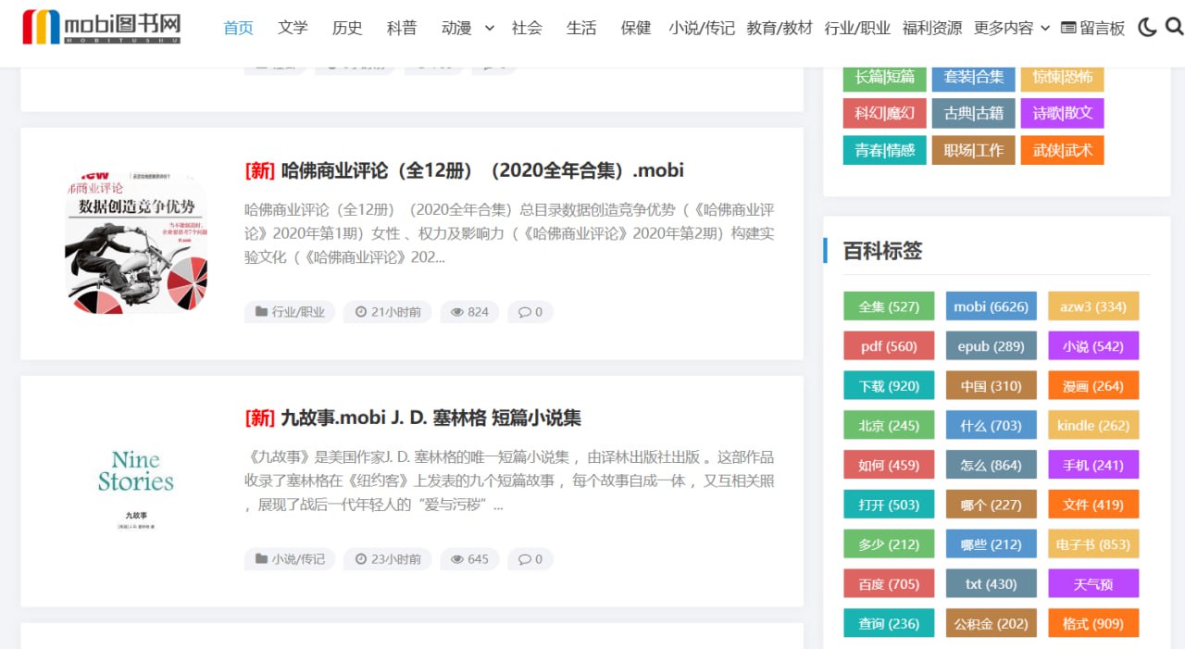Click the Nine Stories book cover thumbnail
This screenshot has height=649, width=1185.
point(136,491)
